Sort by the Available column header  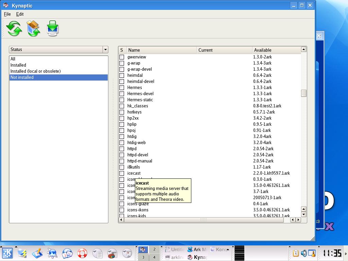[277, 50]
